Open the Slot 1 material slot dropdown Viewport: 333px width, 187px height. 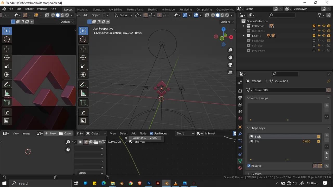point(185,133)
